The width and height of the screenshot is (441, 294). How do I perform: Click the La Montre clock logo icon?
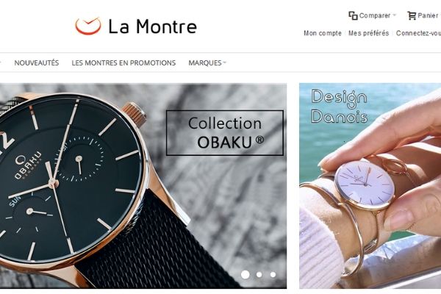[x=88, y=26]
